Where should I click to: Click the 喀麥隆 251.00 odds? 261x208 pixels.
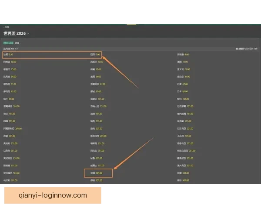click(x=97, y=143)
